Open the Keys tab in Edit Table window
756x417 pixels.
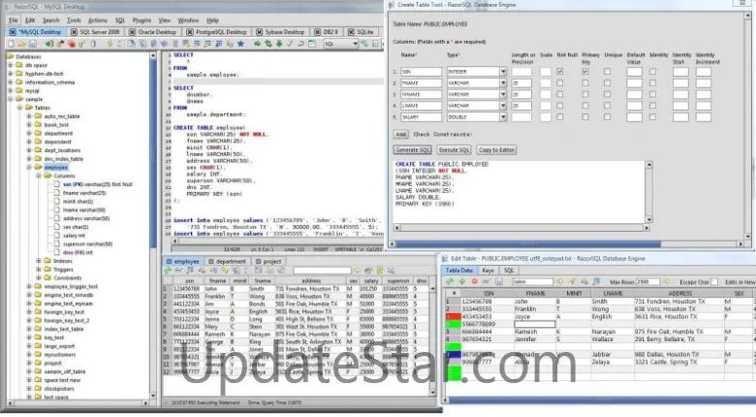pyautogui.click(x=488, y=271)
